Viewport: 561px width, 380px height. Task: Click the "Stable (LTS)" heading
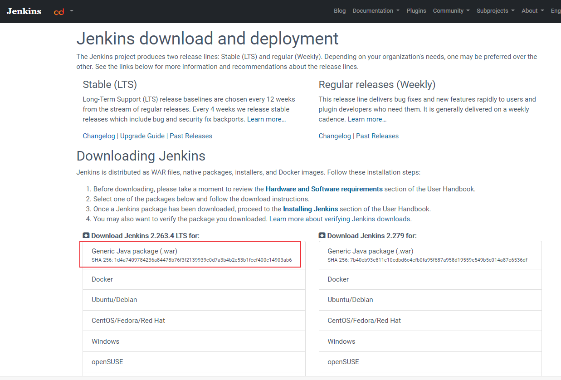pos(110,84)
